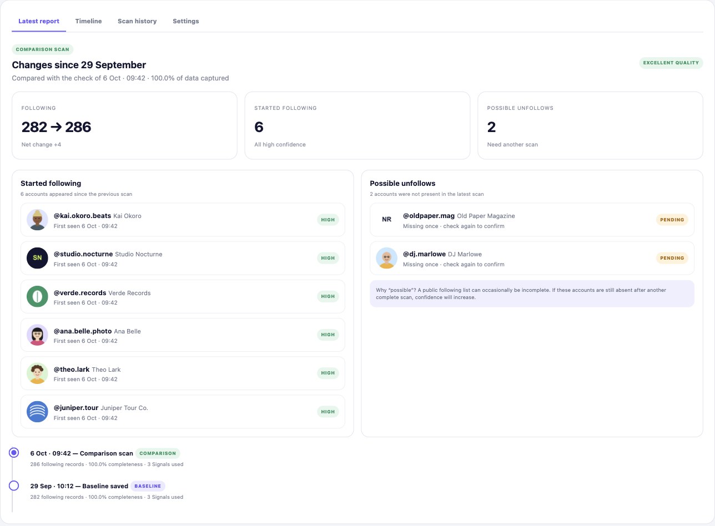Screen dimensions: 715x526
Task: Open the @dj.marlowe handle
Action: [x=424, y=254]
